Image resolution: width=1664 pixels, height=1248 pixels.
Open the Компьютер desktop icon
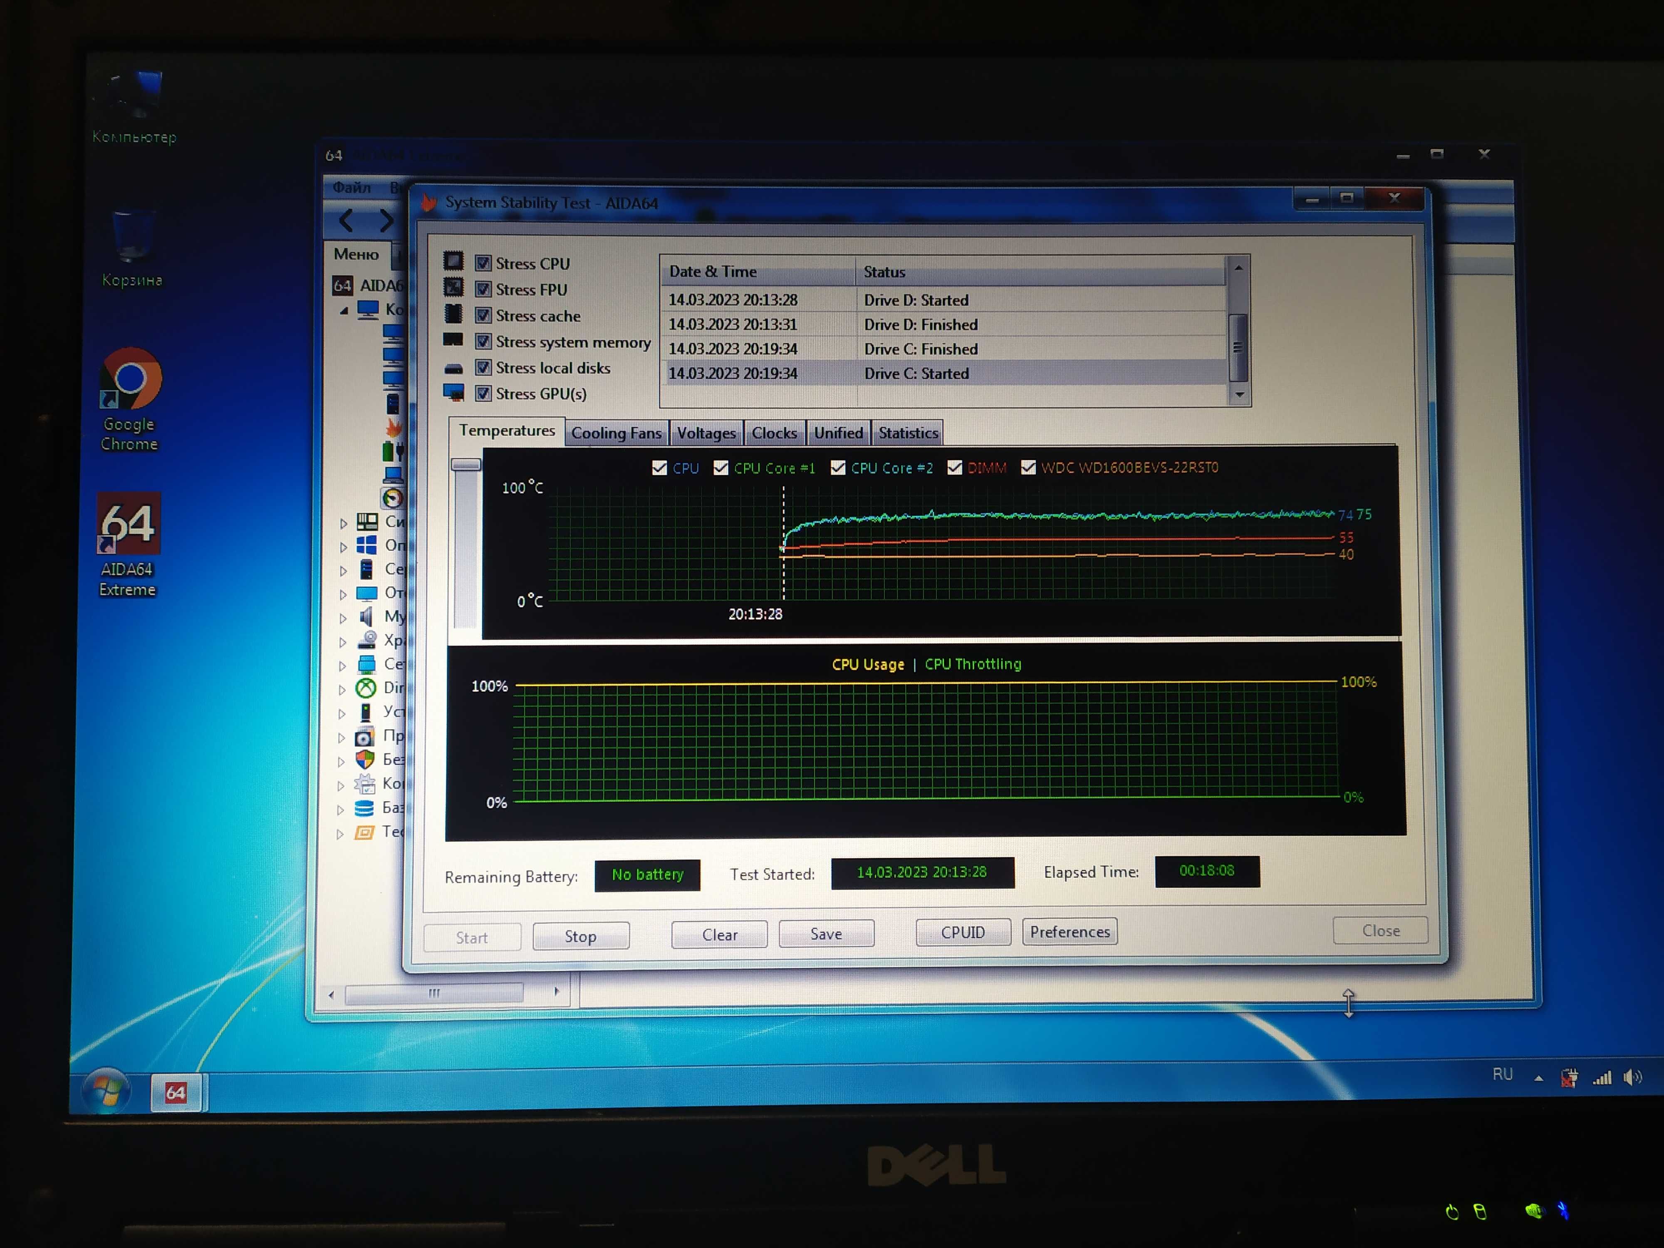point(135,107)
